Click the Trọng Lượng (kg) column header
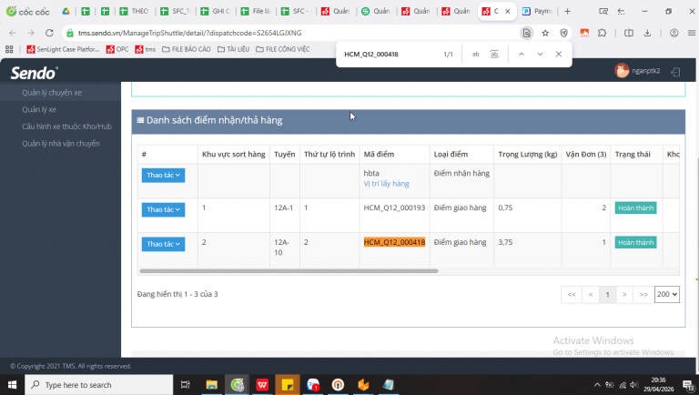Screen dimensions: 699x395 (x=528, y=154)
